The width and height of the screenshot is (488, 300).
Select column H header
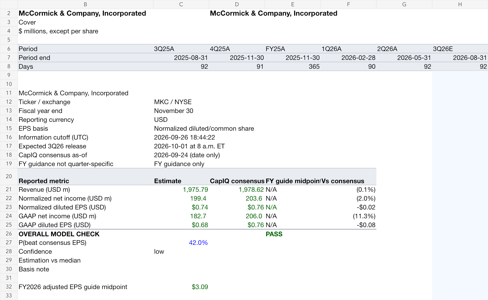click(460, 4)
